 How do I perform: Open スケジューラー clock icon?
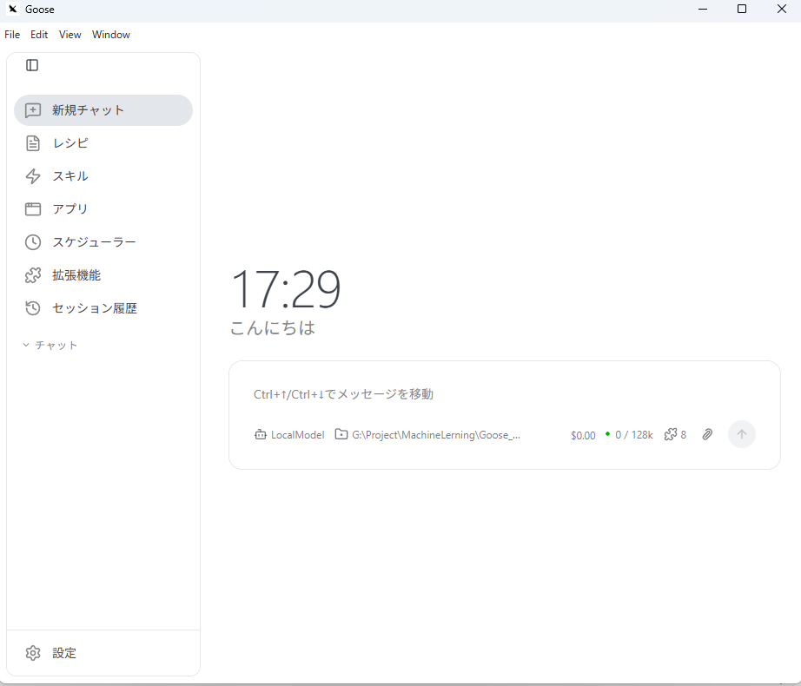pos(33,242)
